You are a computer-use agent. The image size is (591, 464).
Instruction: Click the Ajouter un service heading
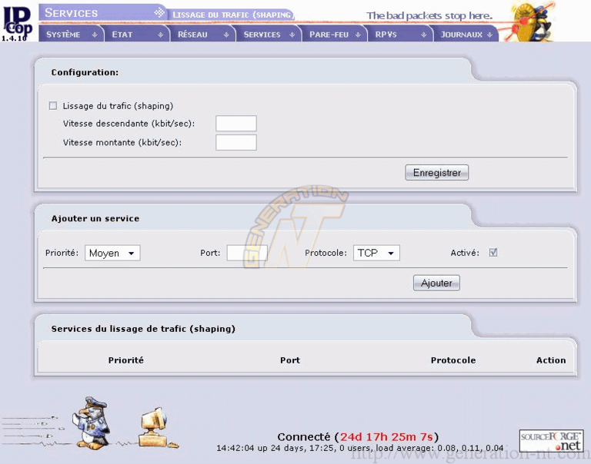point(95,218)
